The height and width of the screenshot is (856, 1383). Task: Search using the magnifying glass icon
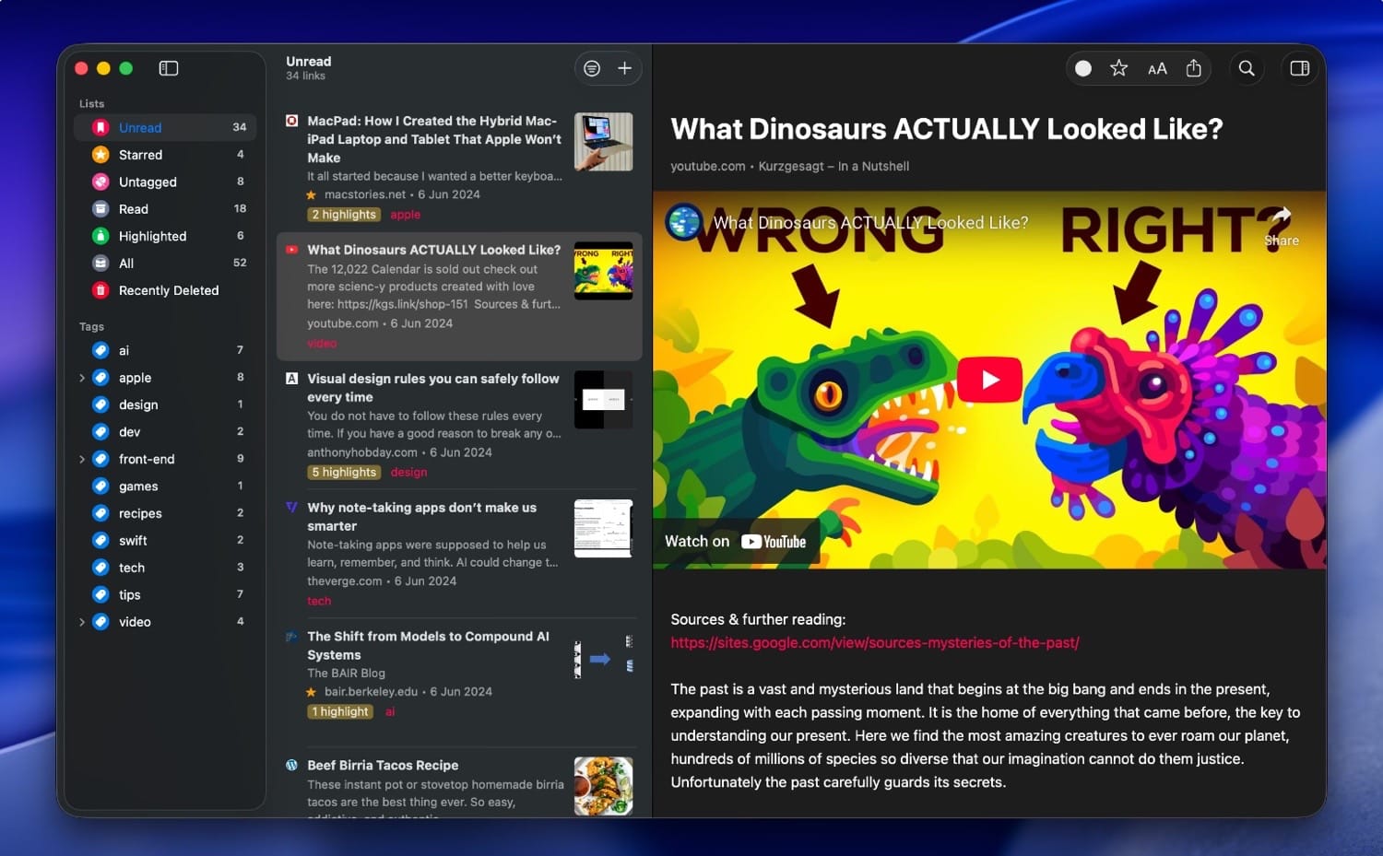coord(1247,68)
